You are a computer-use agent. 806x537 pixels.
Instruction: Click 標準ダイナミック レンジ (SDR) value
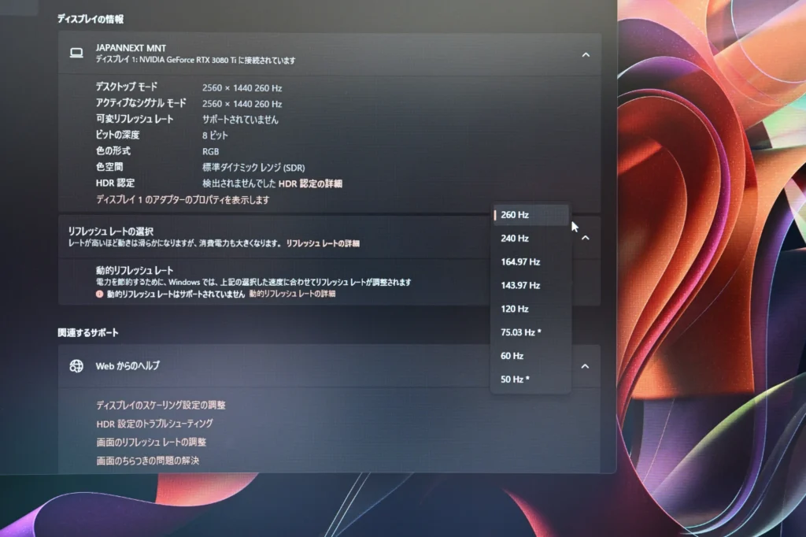pos(253,168)
